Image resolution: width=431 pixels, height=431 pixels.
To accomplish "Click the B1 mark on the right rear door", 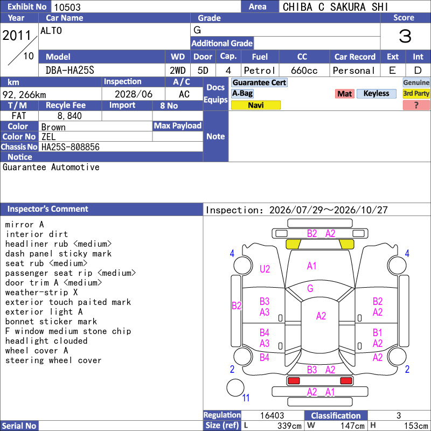I will (x=378, y=332).
